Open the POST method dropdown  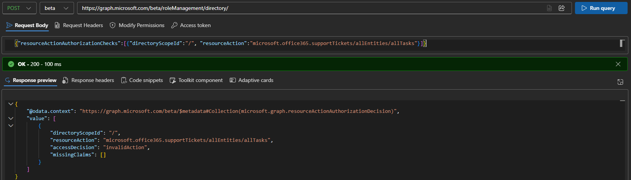pos(19,8)
